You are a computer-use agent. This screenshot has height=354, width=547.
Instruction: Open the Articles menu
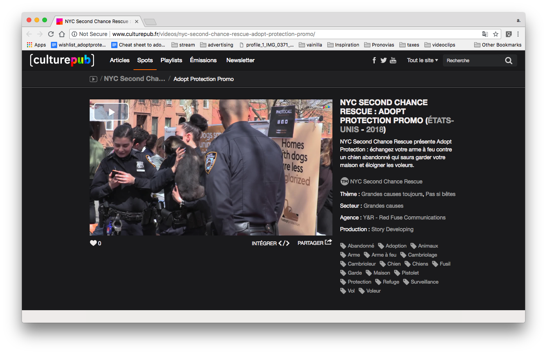tap(119, 60)
